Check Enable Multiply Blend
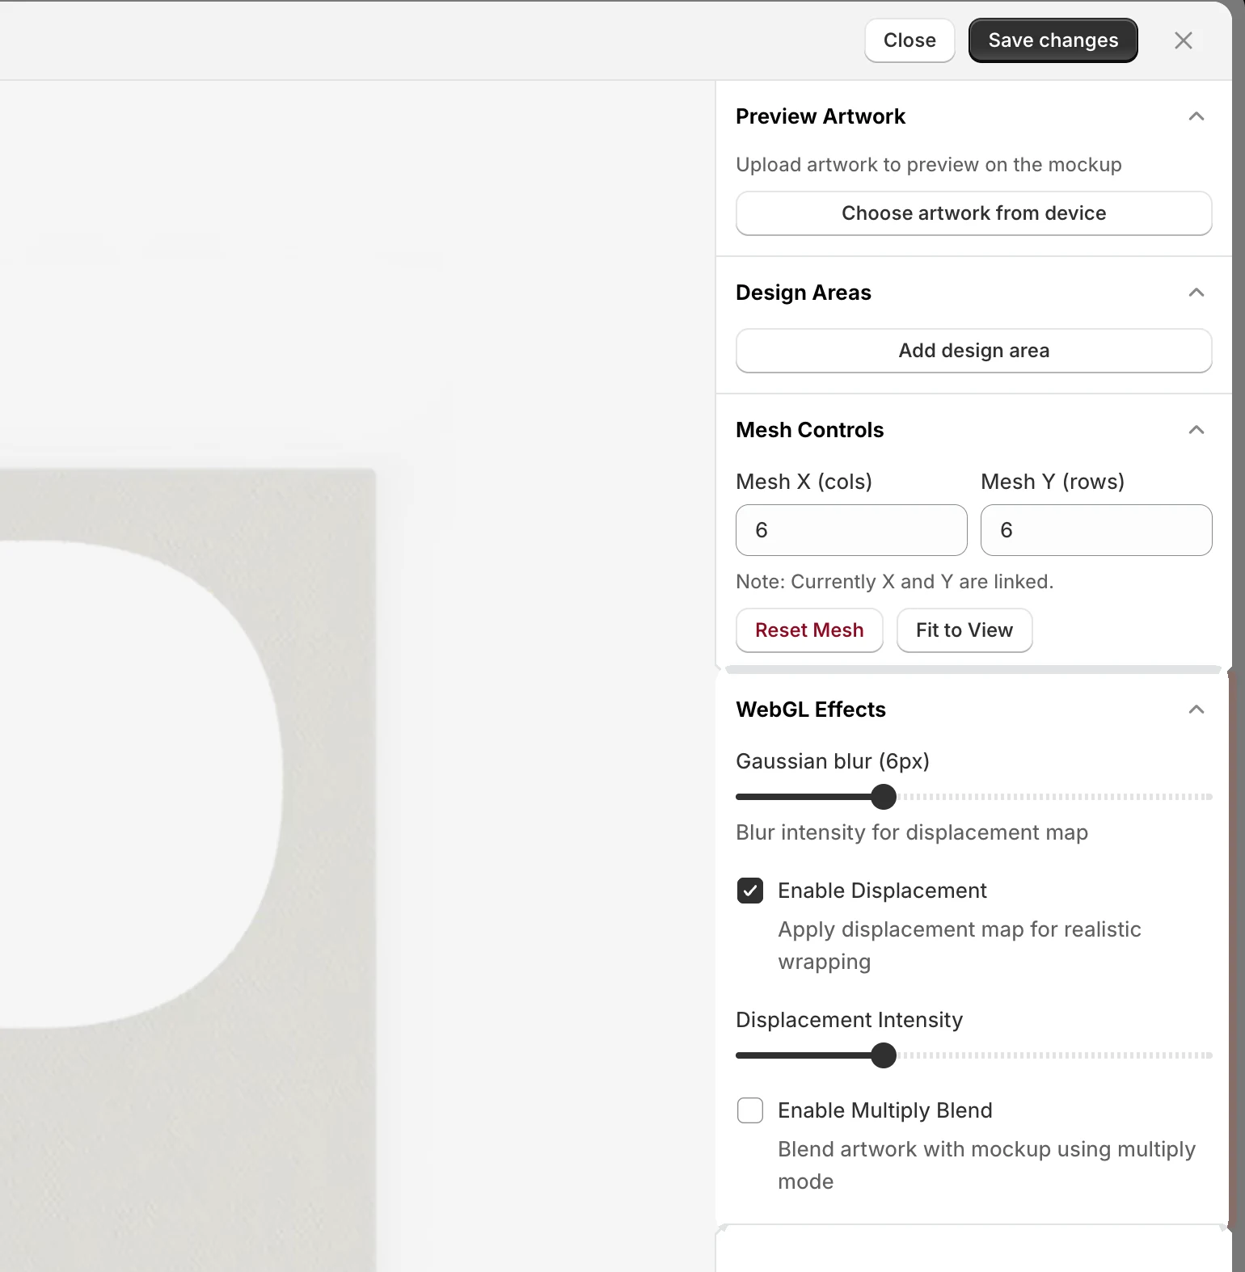Screen dimensions: 1245x1272 [x=750, y=1110]
